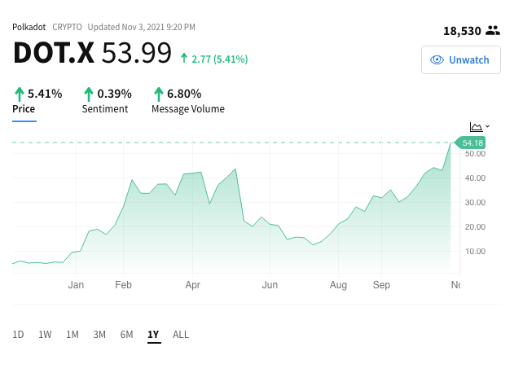Select the 3M range option
This screenshot has height=373, width=514.
tap(99, 335)
